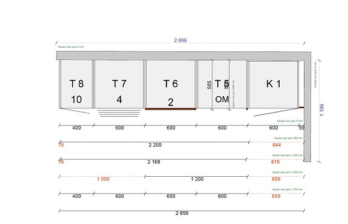Viewport: 348px width, 224px height.
Task: Select the orange 1 000 dimension
Action: (x=103, y=179)
